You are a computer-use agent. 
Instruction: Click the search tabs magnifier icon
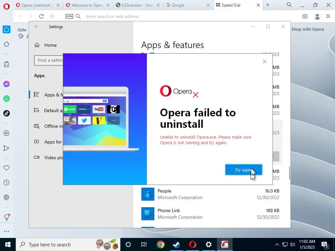click(x=289, y=5)
